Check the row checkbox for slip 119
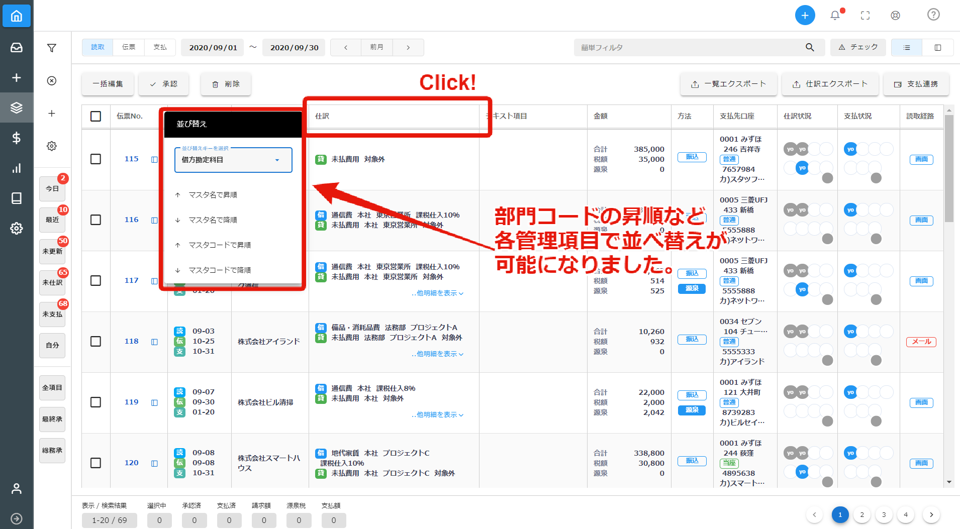This screenshot has height=529, width=960. (x=95, y=402)
